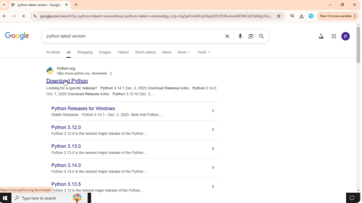The width and height of the screenshot is (362, 203).
Task: Switch to the Images tab
Action: click(x=105, y=52)
